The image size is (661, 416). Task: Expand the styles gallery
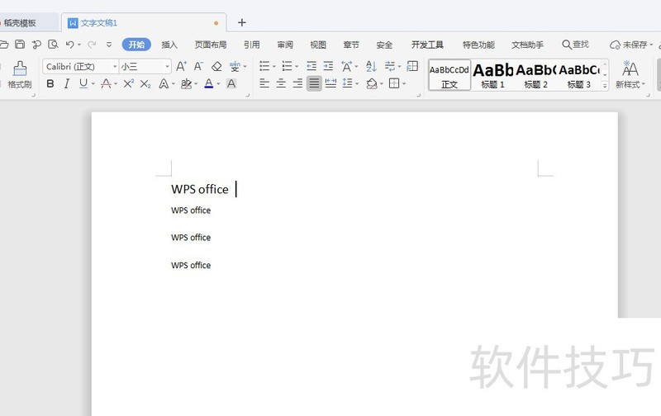[x=605, y=86]
